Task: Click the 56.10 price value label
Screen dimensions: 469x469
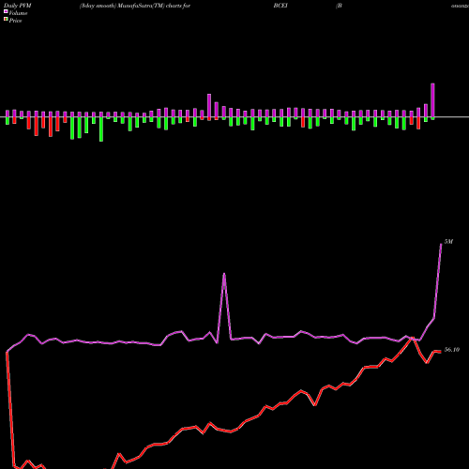Action: pos(452,350)
